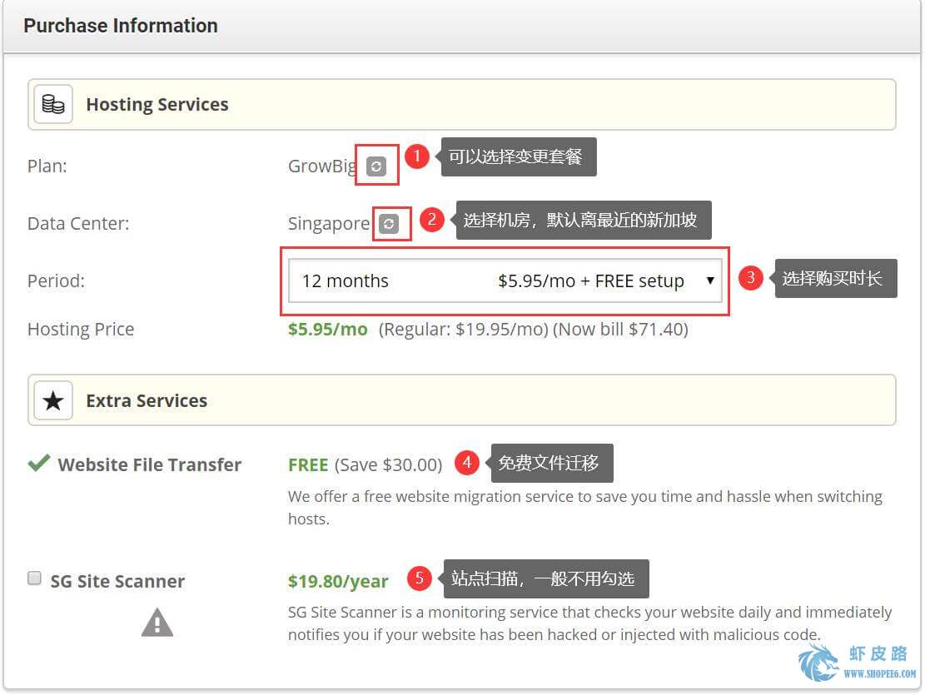Click the SG Site Scanner monitoring description
The width and height of the screenshot is (930, 695).
pyautogui.click(x=590, y=623)
